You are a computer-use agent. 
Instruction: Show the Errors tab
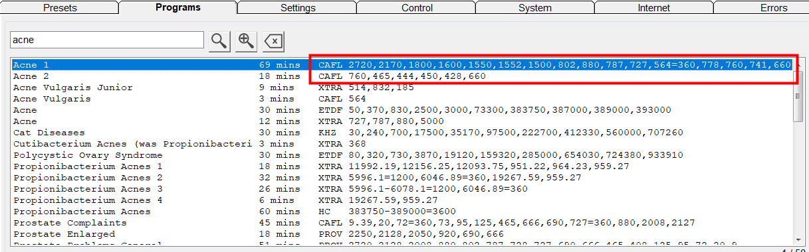762,8
